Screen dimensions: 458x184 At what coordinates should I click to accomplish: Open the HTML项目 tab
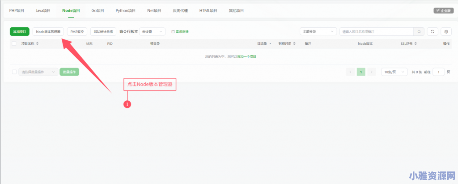pos(208,11)
